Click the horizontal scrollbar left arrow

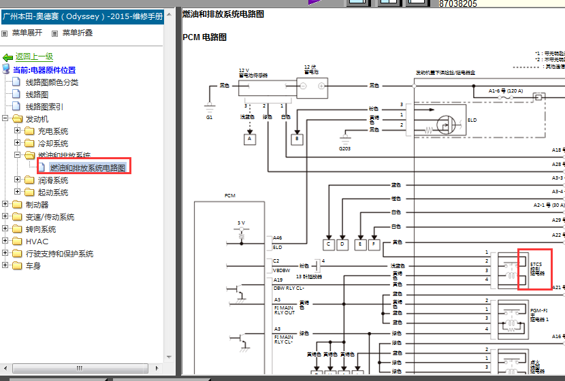[x=5, y=368]
